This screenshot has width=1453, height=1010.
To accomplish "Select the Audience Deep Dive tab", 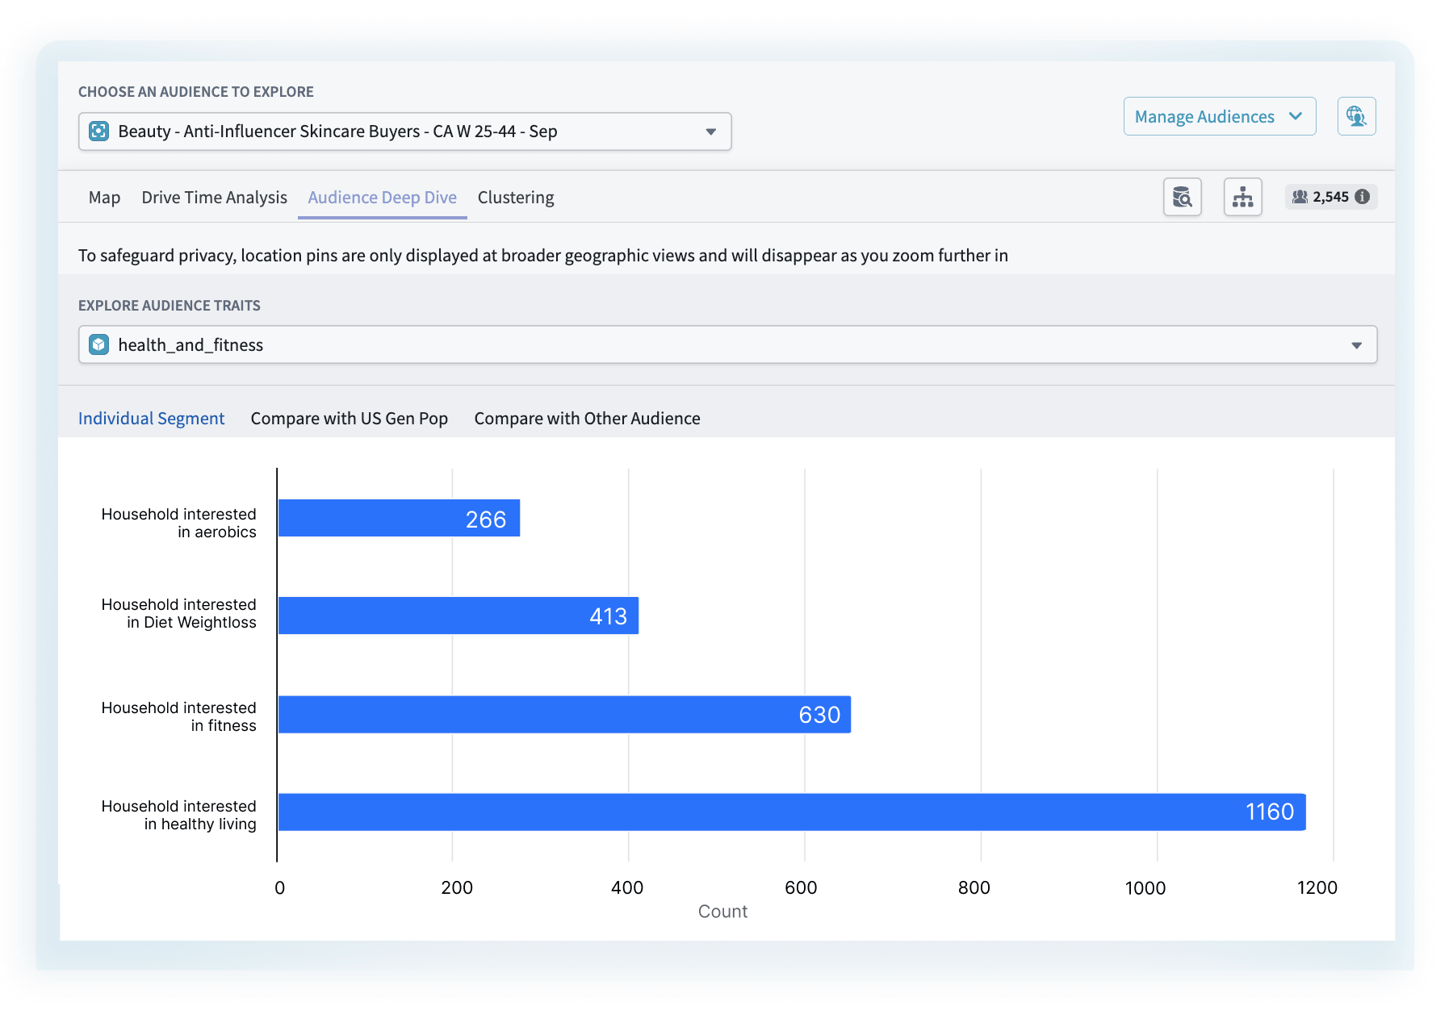I will click(382, 198).
